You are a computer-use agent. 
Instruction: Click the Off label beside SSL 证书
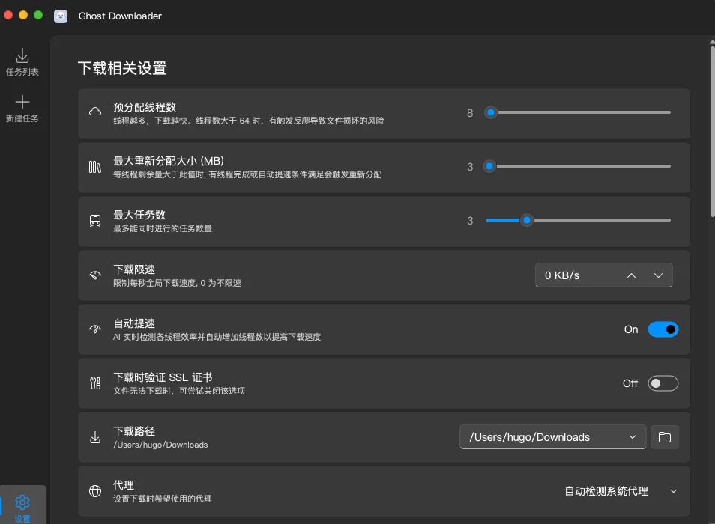pyautogui.click(x=630, y=383)
